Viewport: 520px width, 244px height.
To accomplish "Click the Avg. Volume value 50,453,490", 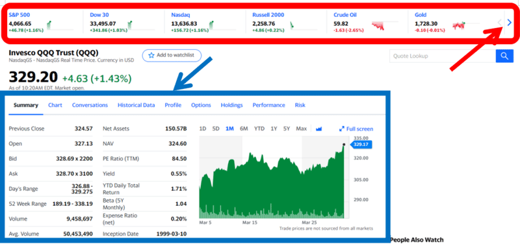I will [78, 234].
